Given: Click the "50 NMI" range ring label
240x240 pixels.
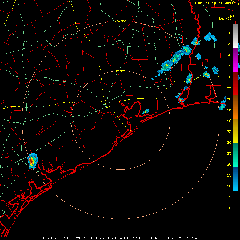Looking at the screenshot, I should coord(121,71).
